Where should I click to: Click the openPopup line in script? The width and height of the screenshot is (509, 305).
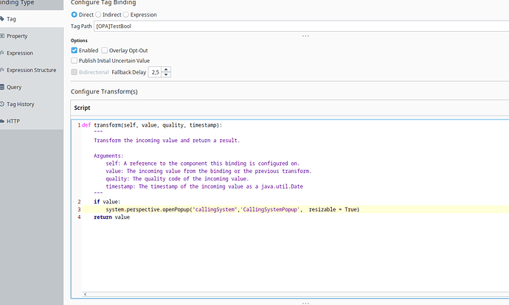pyautogui.click(x=232, y=209)
